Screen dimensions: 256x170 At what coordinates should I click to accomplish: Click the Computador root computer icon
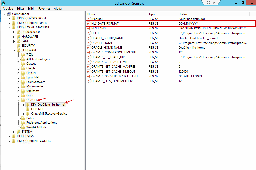click(9, 14)
